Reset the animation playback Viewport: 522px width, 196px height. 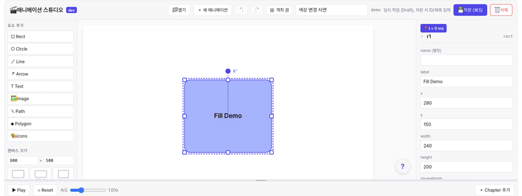click(45, 190)
